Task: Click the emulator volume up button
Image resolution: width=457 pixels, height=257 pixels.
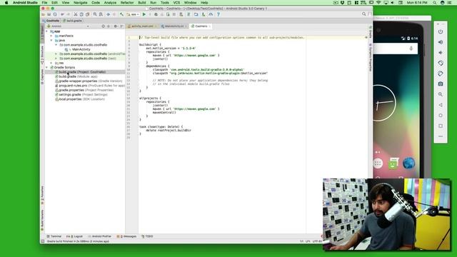Action: click(x=441, y=42)
